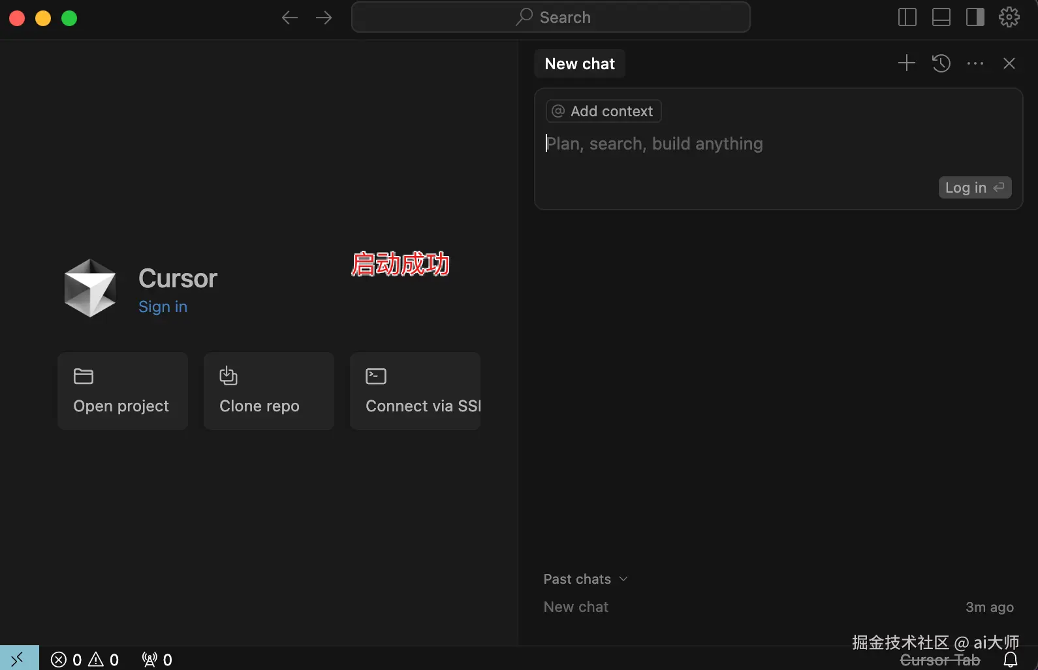This screenshot has width=1038, height=670.
Task: Open the chat more options ellipsis
Action: click(975, 63)
